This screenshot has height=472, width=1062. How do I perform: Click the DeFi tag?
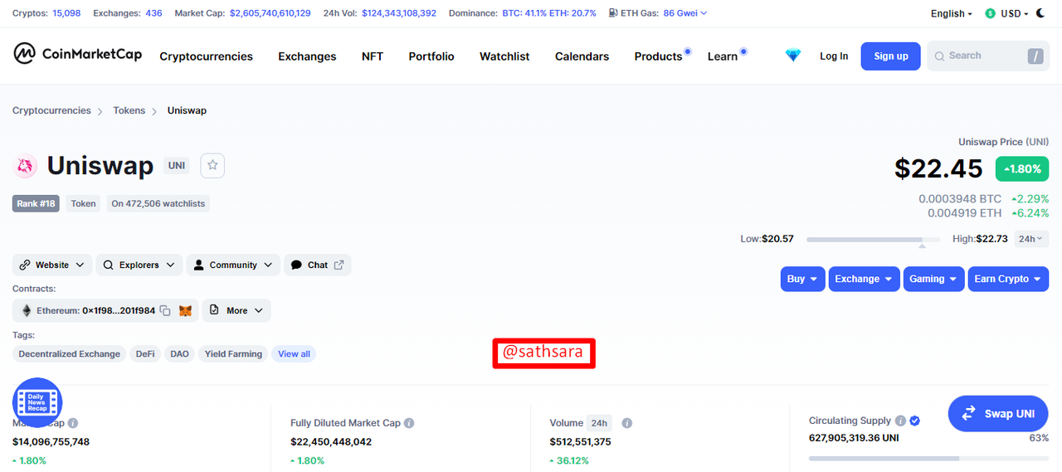point(145,354)
